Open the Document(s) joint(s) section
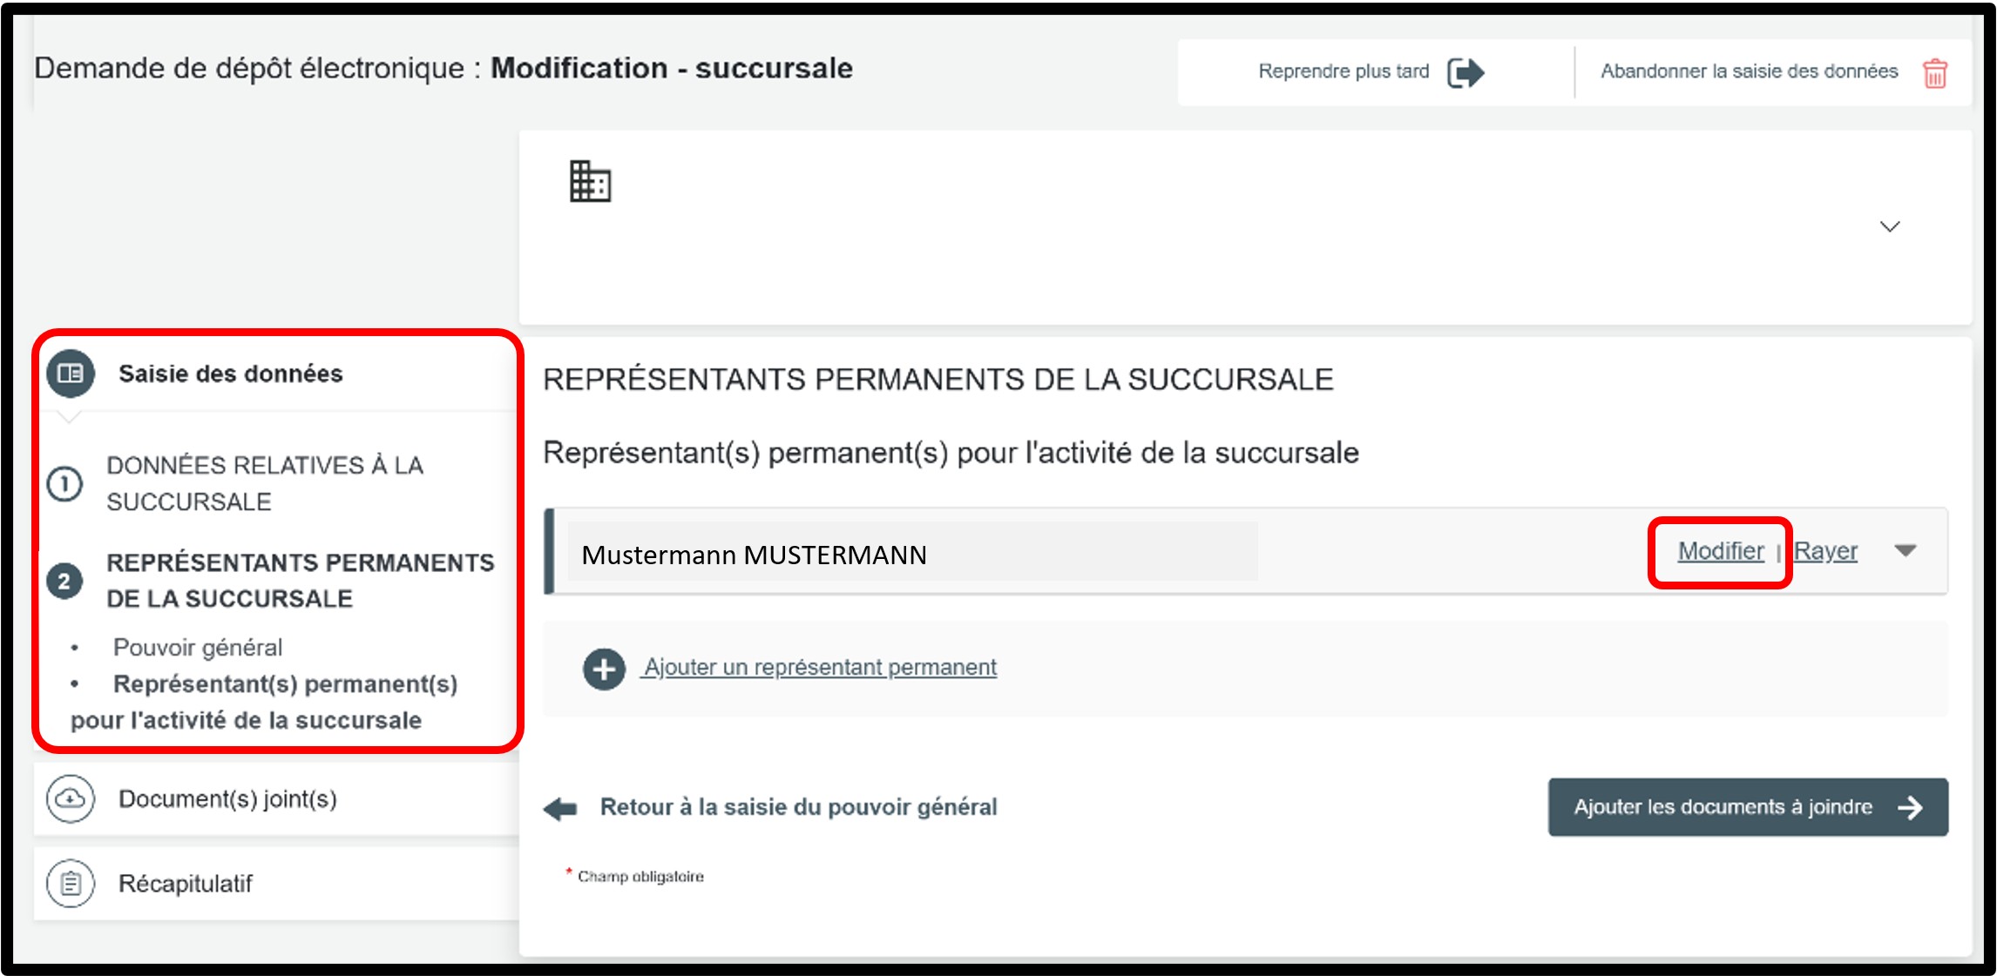Viewport: 1997px width, 976px height. pos(227,798)
